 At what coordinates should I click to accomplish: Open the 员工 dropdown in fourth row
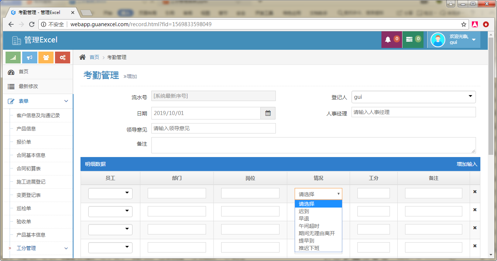pyautogui.click(x=110, y=247)
